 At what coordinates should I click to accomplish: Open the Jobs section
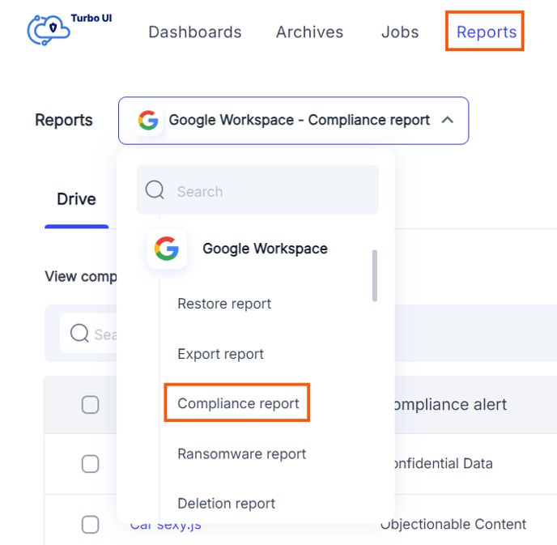(400, 32)
